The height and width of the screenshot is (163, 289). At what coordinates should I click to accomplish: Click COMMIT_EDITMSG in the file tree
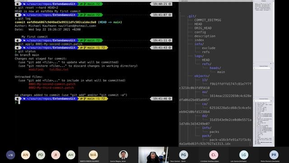click(208, 20)
